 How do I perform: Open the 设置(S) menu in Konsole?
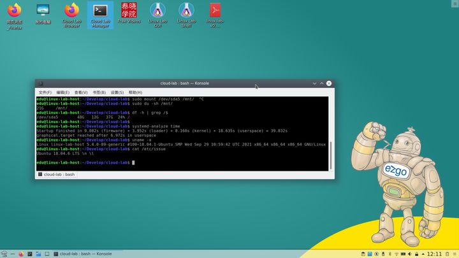(117, 92)
